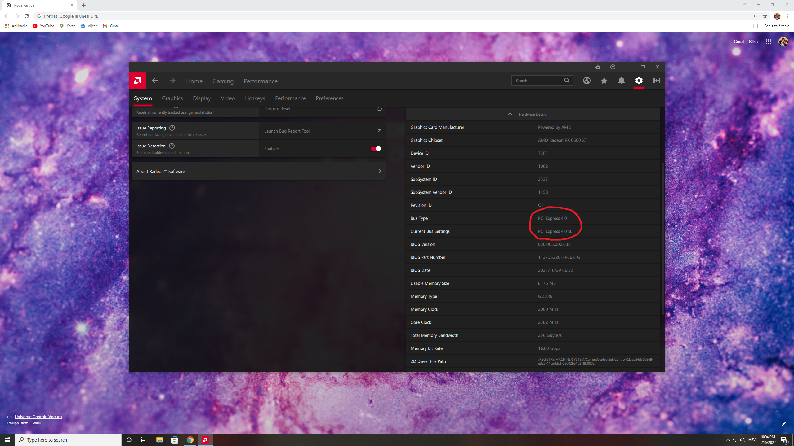Open the Hotkeys settings tab
The image size is (794, 446).
tap(255, 98)
